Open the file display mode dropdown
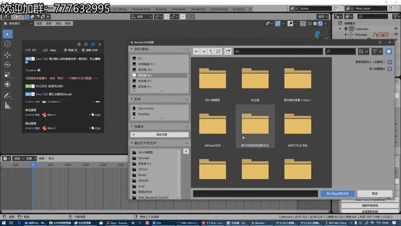The image size is (401, 226). [x=363, y=51]
